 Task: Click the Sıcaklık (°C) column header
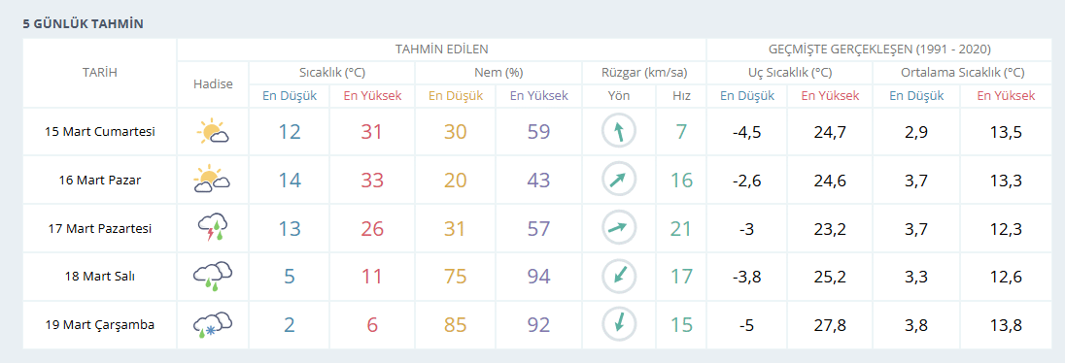(x=332, y=73)
